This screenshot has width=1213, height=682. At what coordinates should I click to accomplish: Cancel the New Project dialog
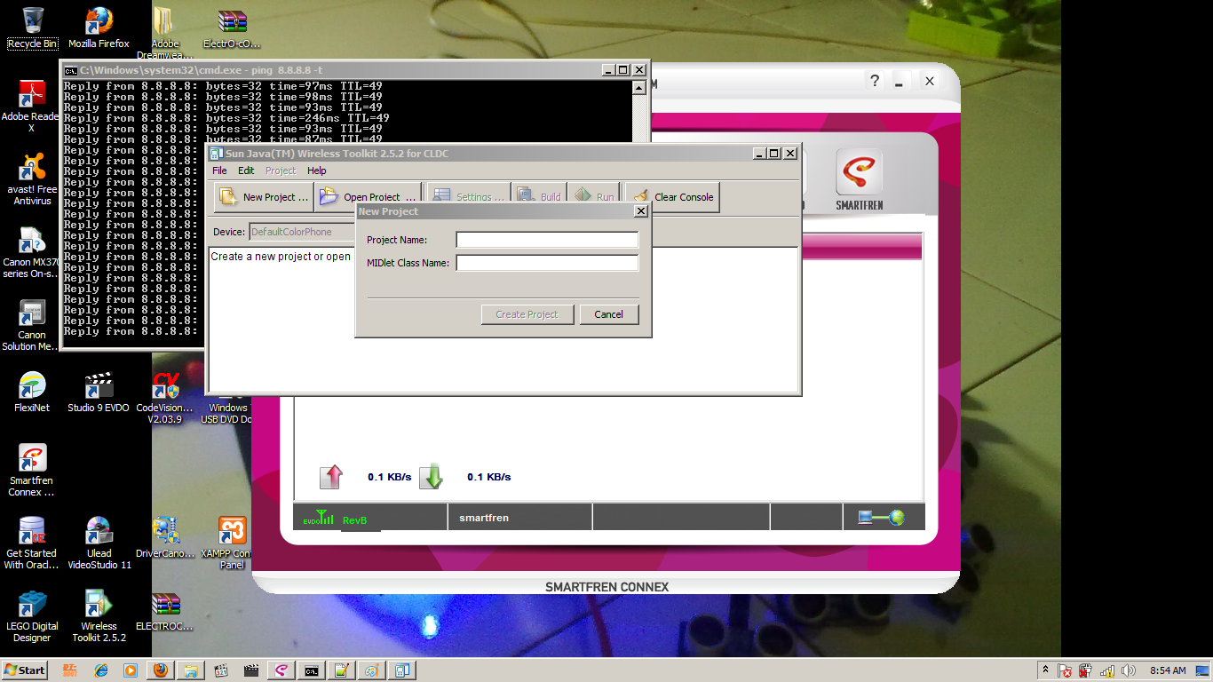click(x=609, y=314)
